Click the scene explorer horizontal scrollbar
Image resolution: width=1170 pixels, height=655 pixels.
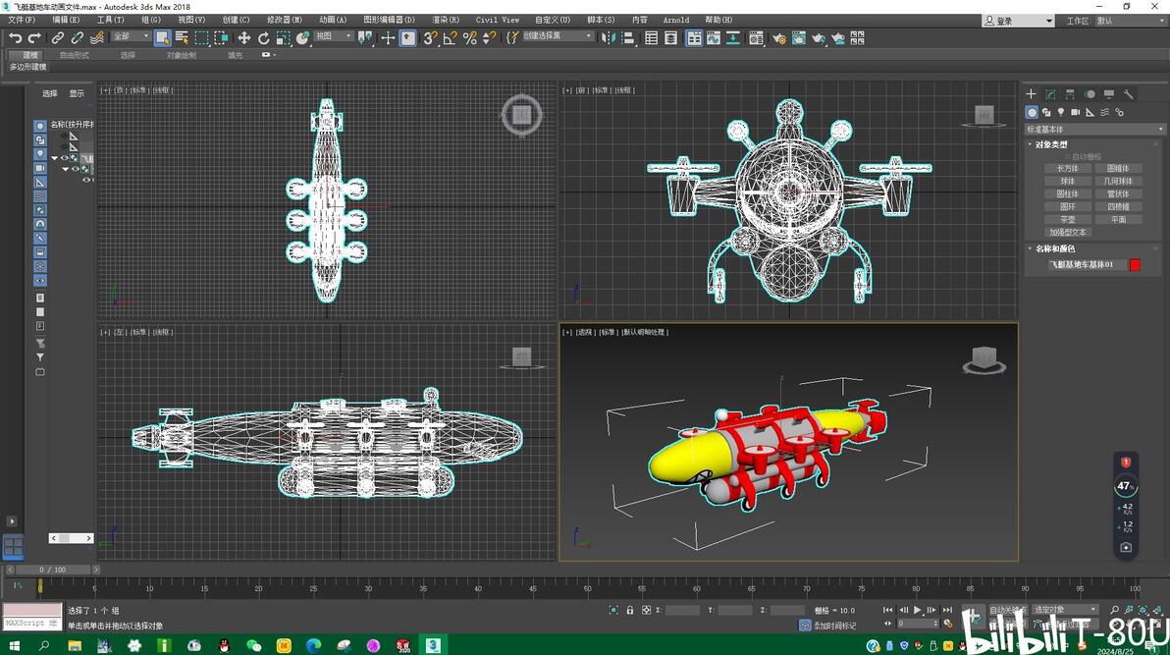click(71, 538)
